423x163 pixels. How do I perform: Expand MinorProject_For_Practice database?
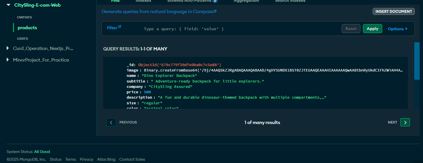pyautogui.click(x=8, y=60)
